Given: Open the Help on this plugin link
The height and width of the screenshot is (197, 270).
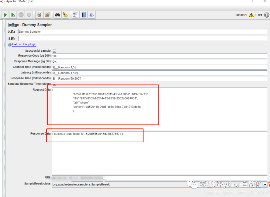Looking at the screenshot, I should point(24,44).
